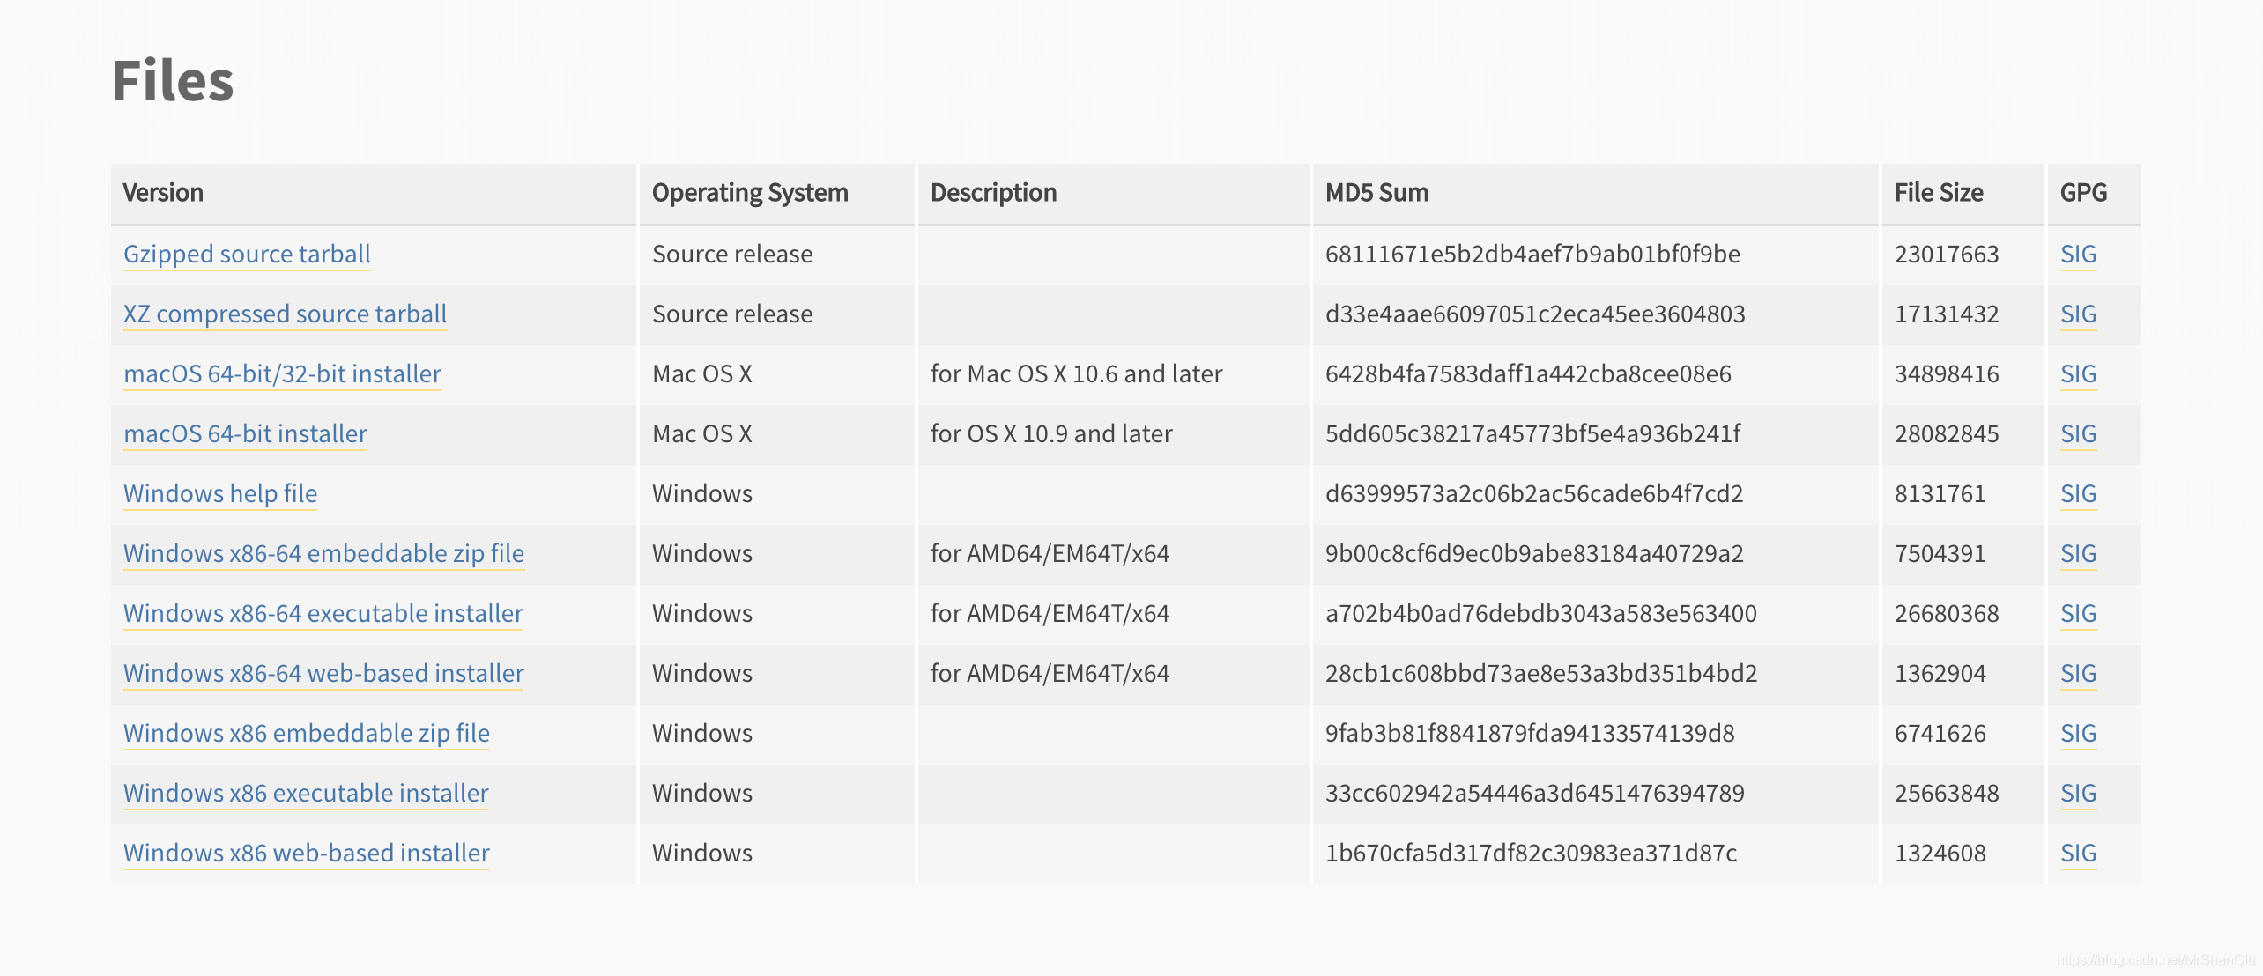Select MD5 sum 6428b4fa7583daff1a442cba8cee08e6

(1528, 374)
